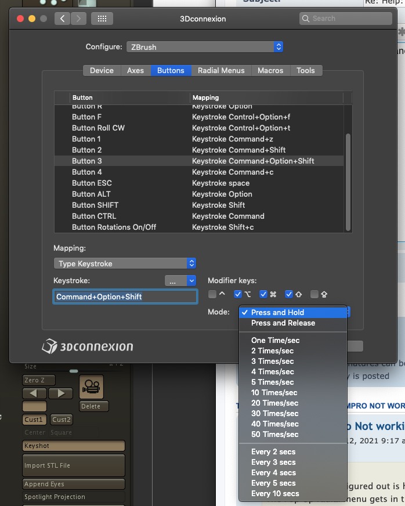
Task: Choose 10 Times/sec repeat mode
Action: pyautogui.click(x=293, y=392)
